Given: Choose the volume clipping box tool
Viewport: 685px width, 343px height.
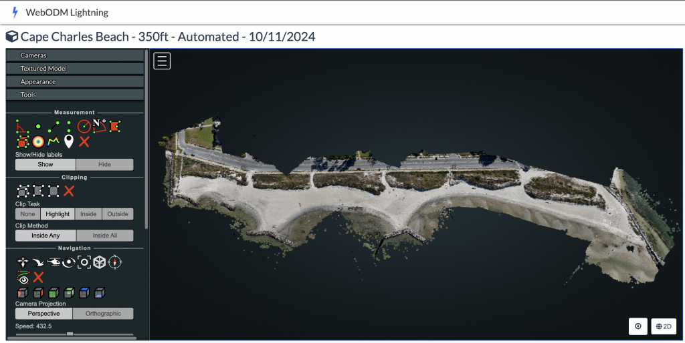Looking at the screenshot, I should 23,191.
